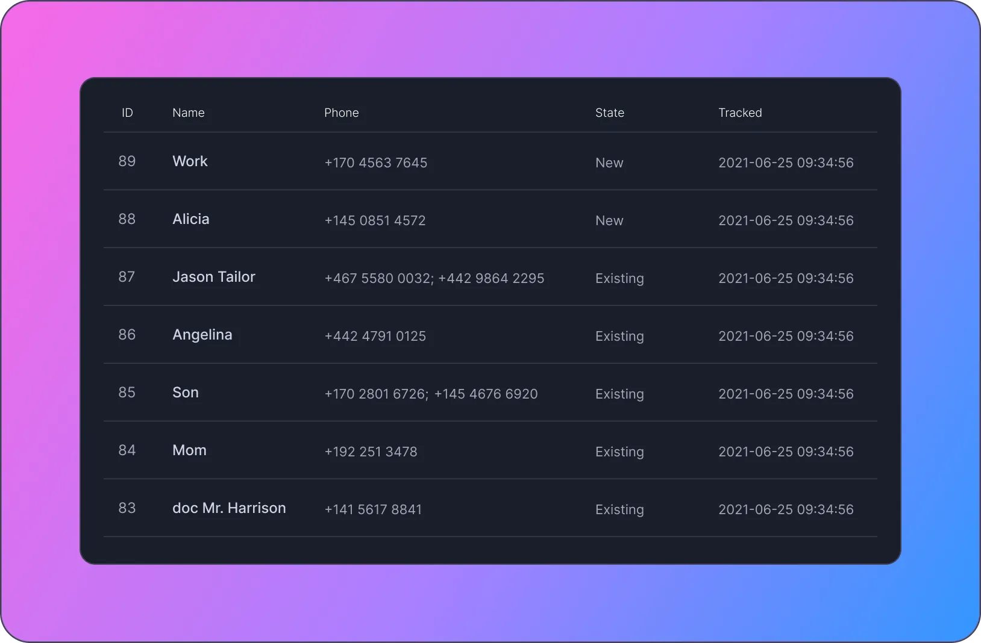Click the Name column header
Viewport: 981px width, 643px height.
click(188, 113)
